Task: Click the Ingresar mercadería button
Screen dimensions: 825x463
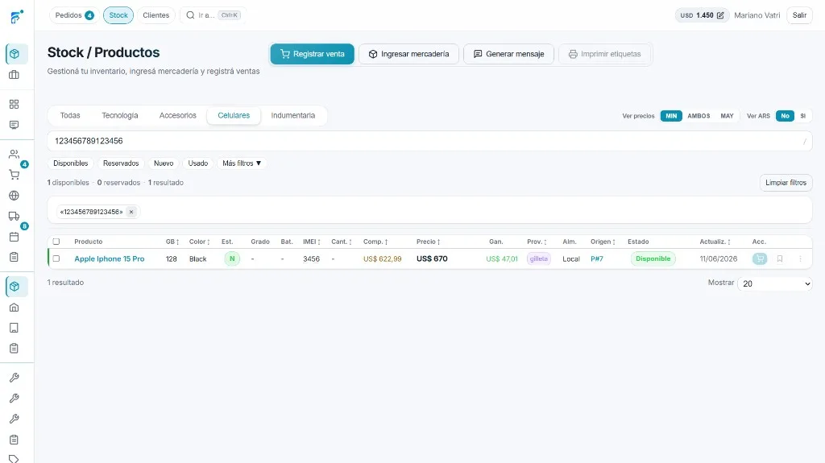Action: point(408,54)
